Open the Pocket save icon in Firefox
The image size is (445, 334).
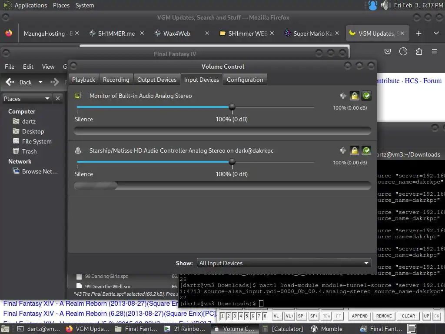click(387, 51)
